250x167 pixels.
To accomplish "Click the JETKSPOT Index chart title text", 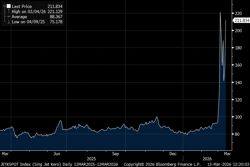I will (59, 164).
